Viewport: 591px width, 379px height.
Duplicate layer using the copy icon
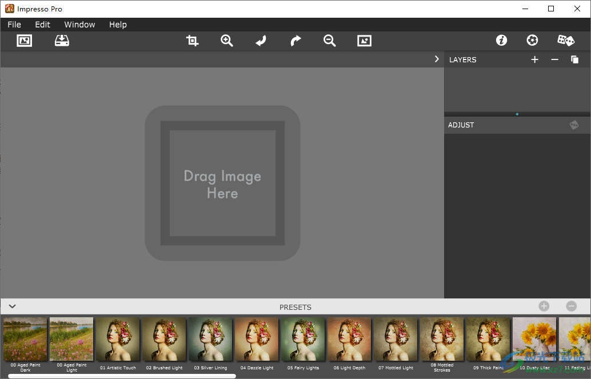[x=574, y=59]
